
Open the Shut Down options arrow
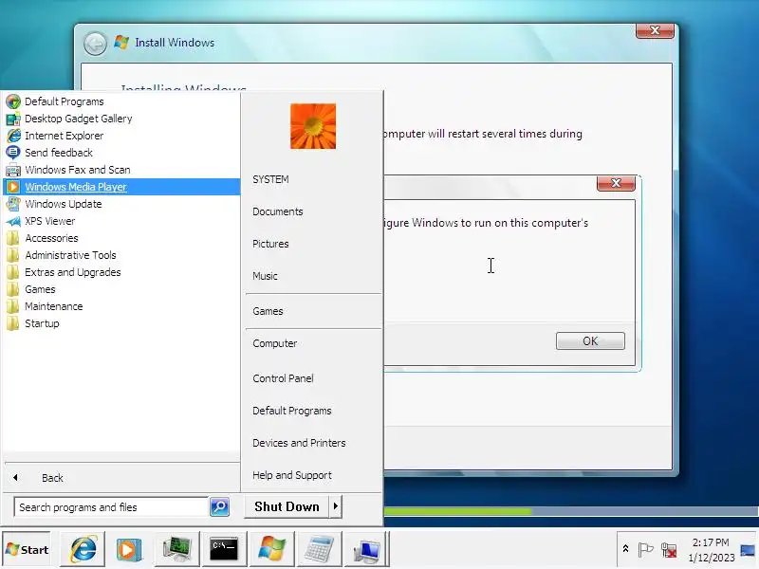336,506
